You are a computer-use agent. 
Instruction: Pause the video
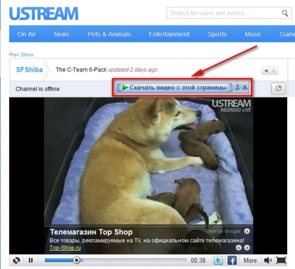[x=31, y=260]
